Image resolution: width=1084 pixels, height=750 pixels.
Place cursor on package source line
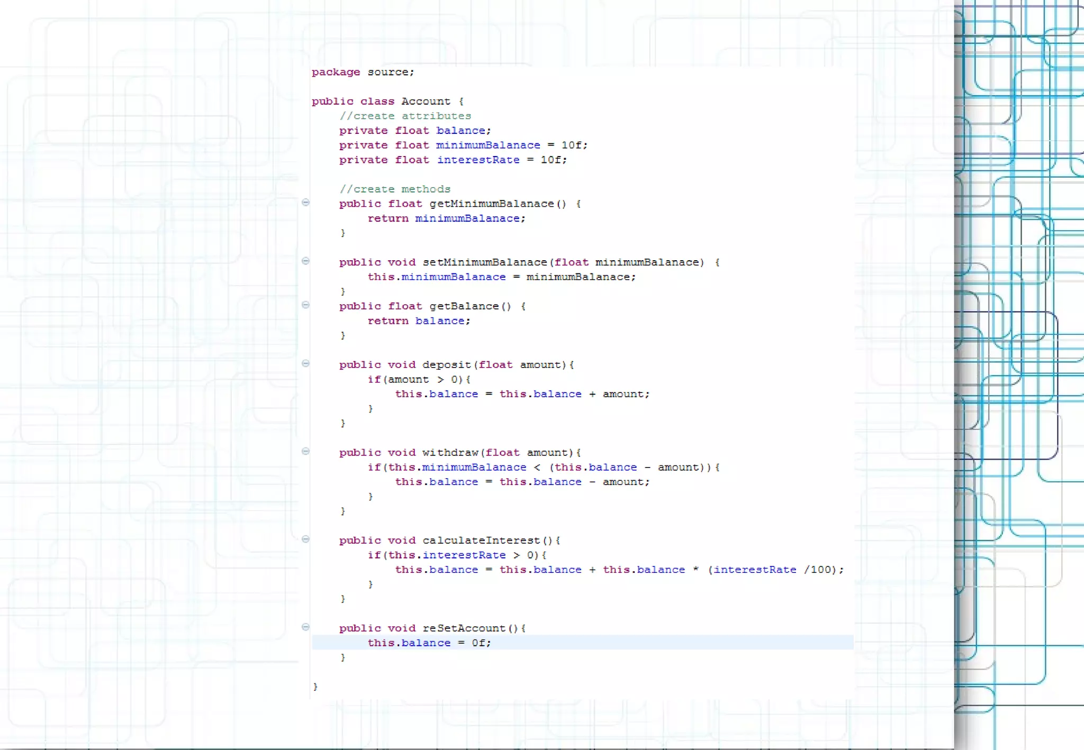pyautogui.click(x=363, y=72)
